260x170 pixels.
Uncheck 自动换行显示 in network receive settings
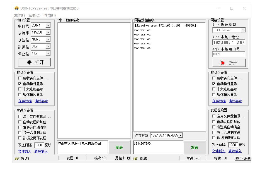pos(214,84)
